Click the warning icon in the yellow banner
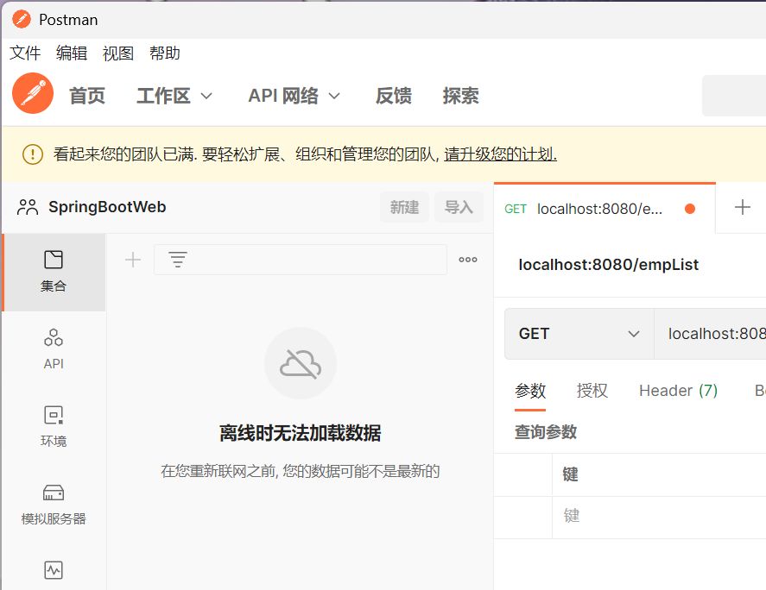 click(x=33, y=154)
